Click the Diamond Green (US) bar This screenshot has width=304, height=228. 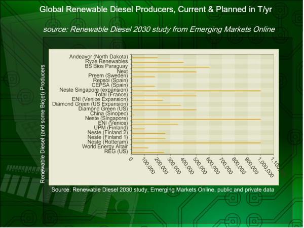click(164, 110)
